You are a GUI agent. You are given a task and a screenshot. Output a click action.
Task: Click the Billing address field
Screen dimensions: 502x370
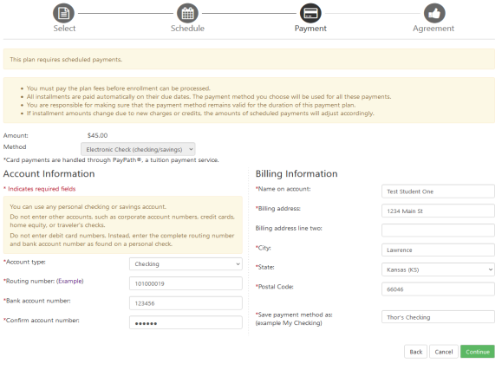pos(438,211)
